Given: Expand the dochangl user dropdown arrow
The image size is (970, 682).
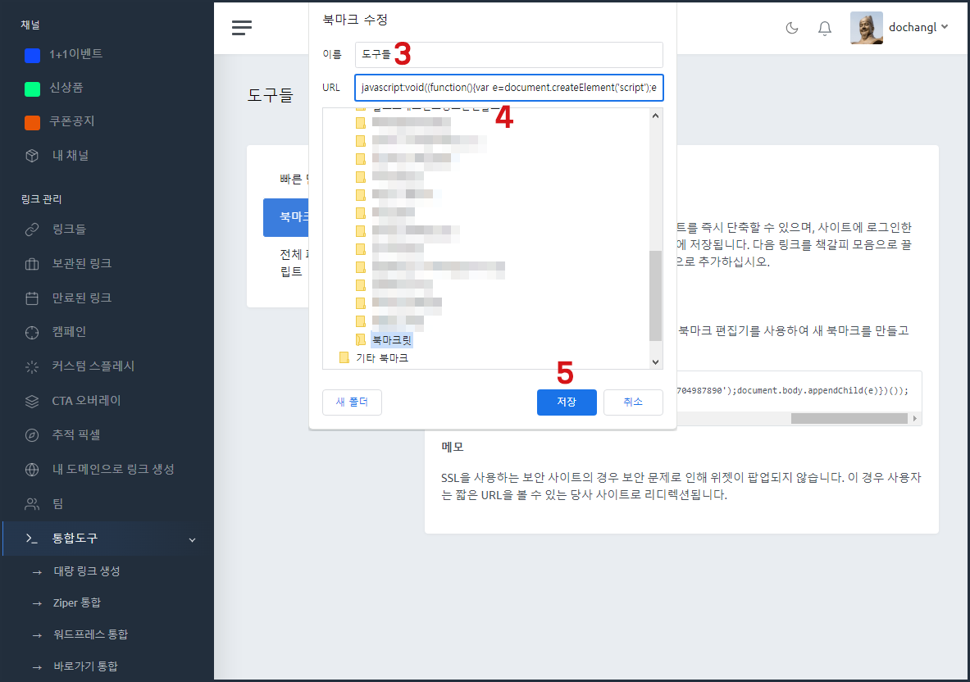Looking at the screenshot, I should (x=944, y=27).
